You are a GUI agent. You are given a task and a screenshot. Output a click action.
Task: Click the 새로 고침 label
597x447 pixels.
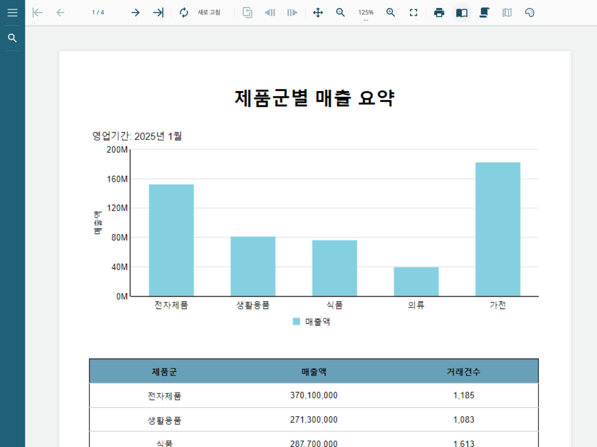209,12
